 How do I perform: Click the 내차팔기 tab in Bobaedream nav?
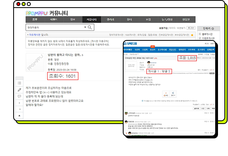182,50
